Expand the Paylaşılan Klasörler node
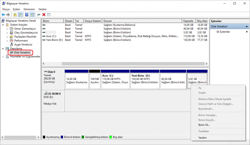Viewport: 250px width, 145px height. click(x=7, y=37)
